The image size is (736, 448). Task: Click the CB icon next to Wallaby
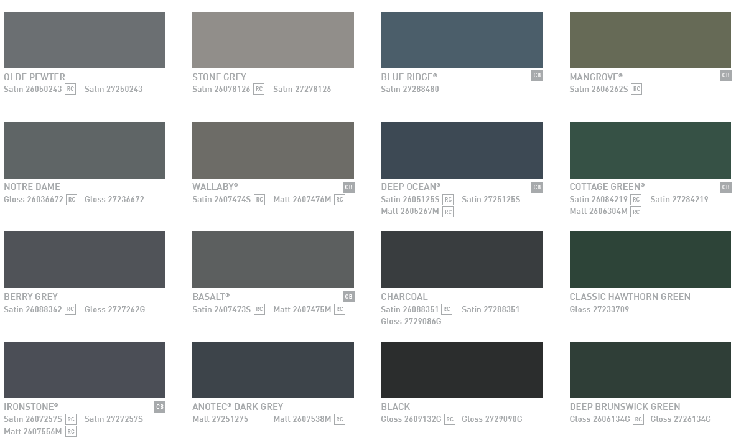[348, 187]
